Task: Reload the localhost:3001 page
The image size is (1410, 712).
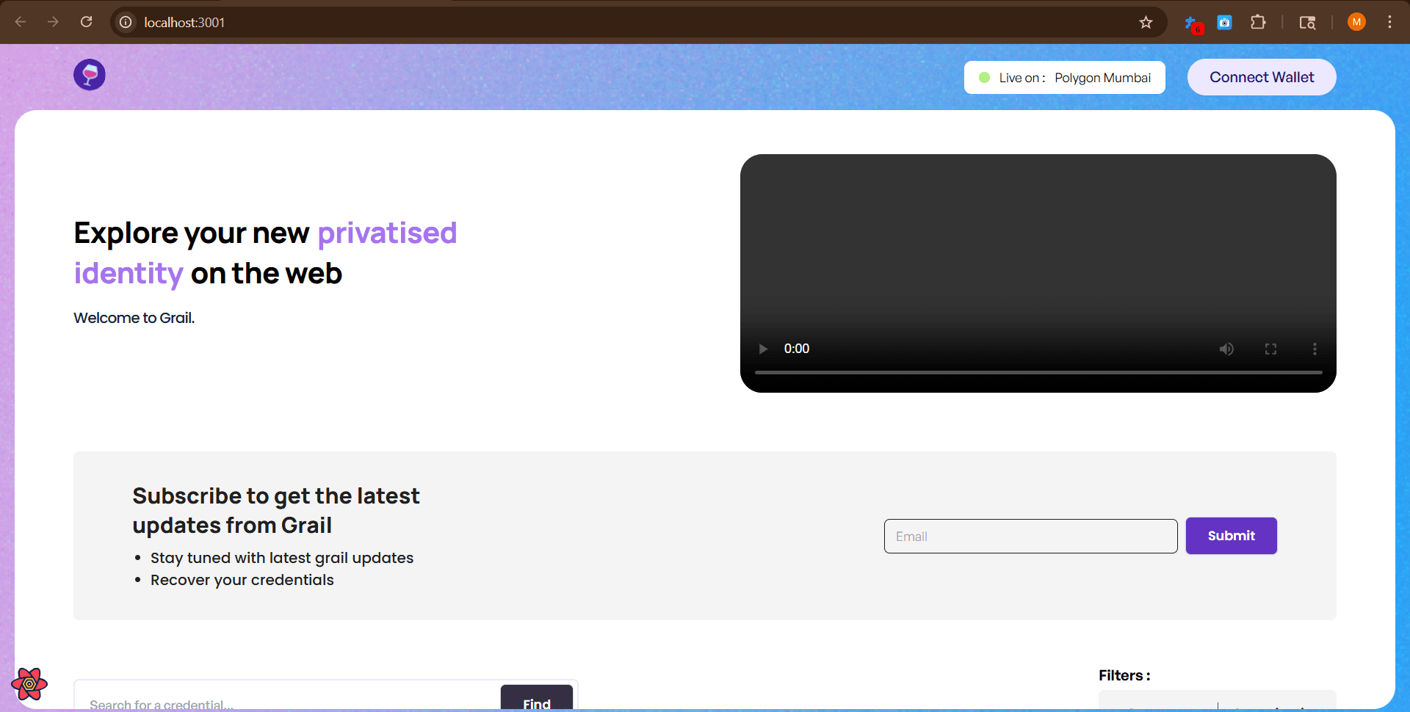Action: pyautogui.click(x=86, y=22)
